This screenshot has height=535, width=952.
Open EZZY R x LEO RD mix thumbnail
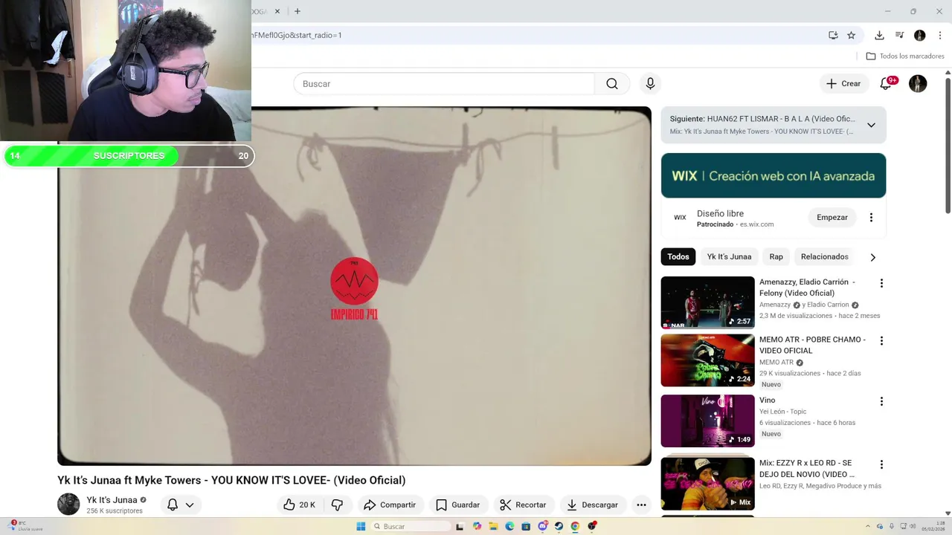point(707,483)
